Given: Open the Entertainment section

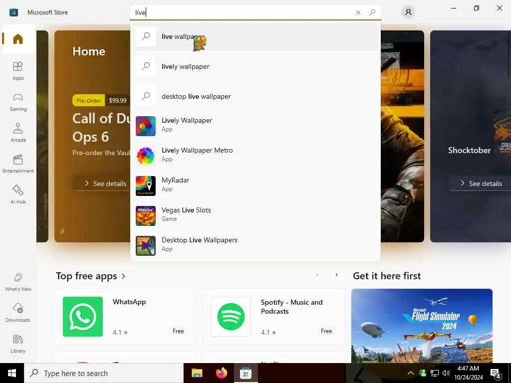Looking at the screenshot, I should pos(18,164).
